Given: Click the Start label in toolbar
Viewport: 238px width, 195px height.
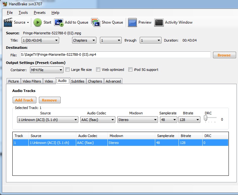Looking at the screenshot, I should pyautogui.click(x=47, y=22).
